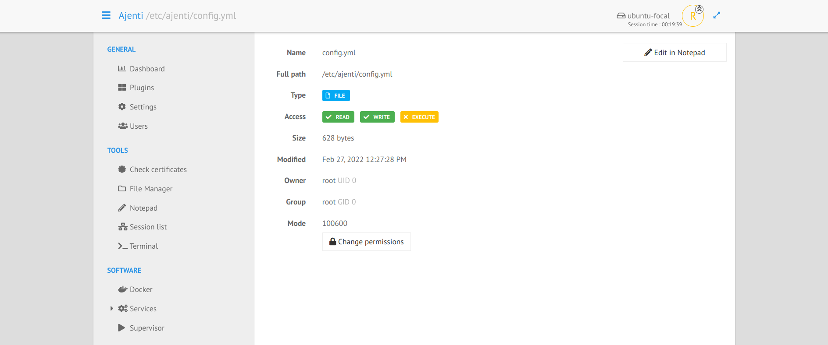Open Check certificates tool

[158, 169]
